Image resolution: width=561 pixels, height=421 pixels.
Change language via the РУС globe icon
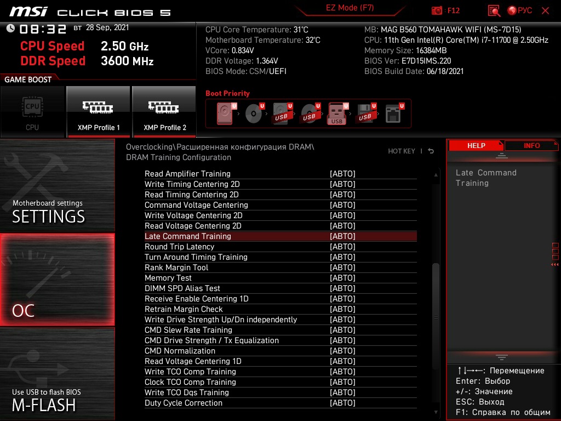[519, 11]
